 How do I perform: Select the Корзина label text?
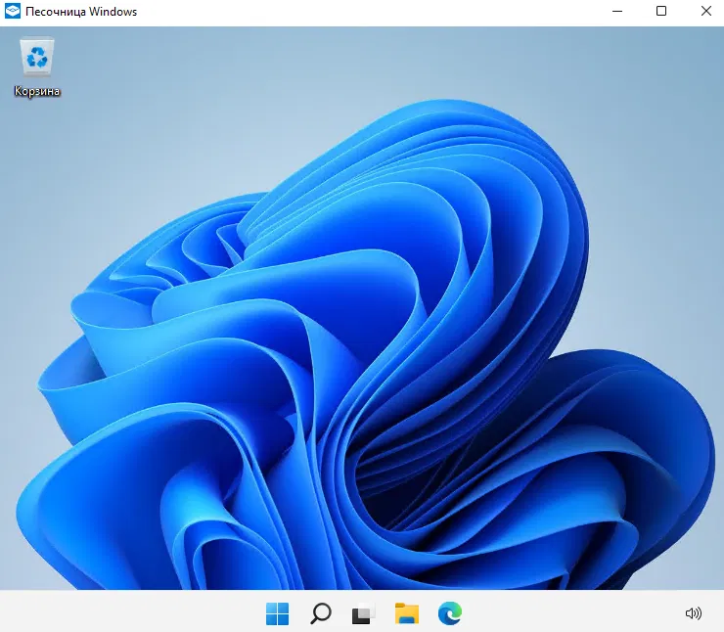37,91
